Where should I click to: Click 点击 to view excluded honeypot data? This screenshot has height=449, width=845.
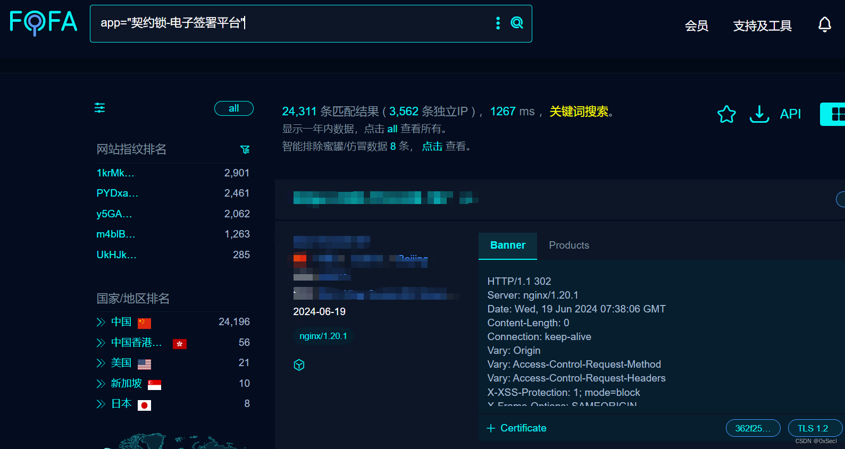[432, 146]
